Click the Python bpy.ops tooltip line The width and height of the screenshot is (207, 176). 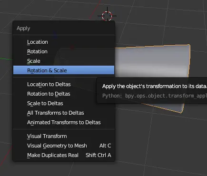click(155, 96)
